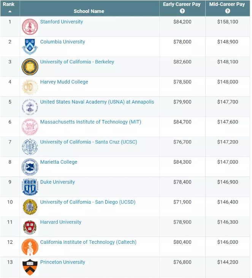252x278 pixels.
Task: Open University of California - Santa Cruz link
Action: 89,142
